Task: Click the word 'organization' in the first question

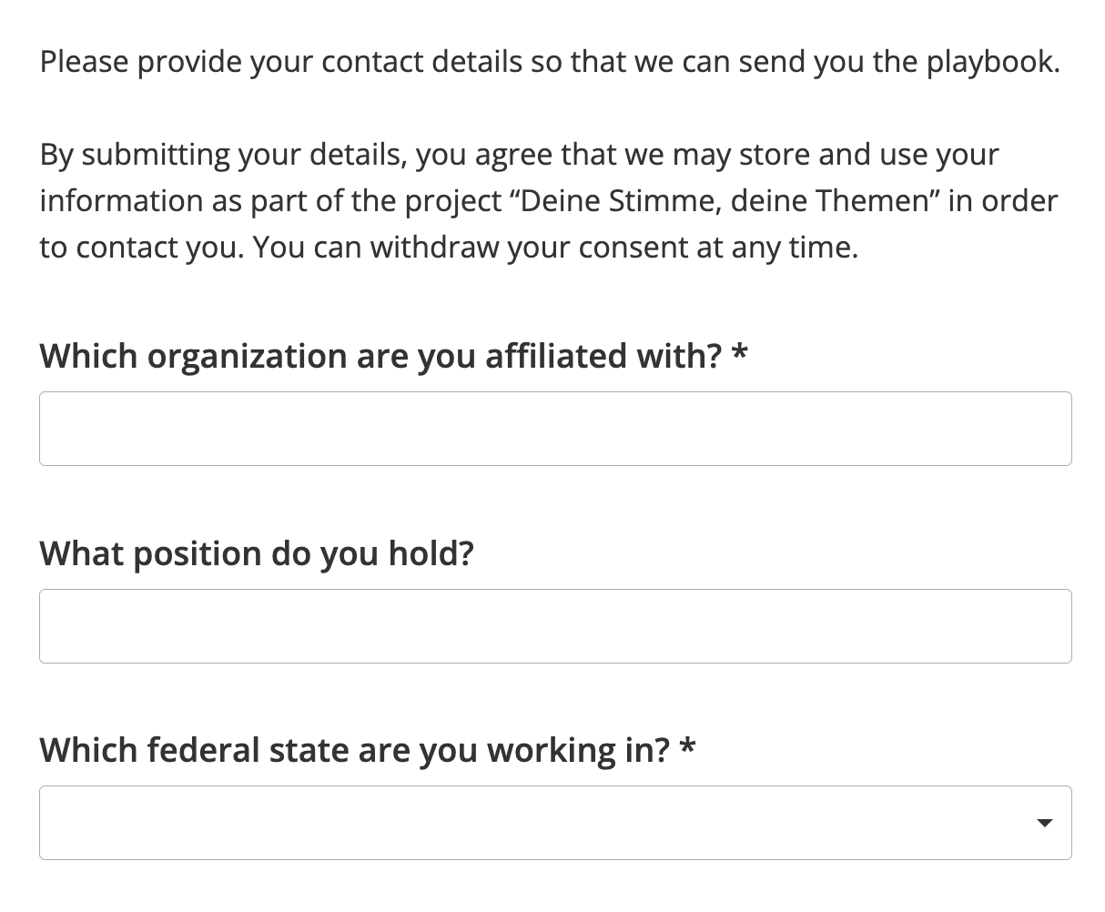Action: (247, 355)
